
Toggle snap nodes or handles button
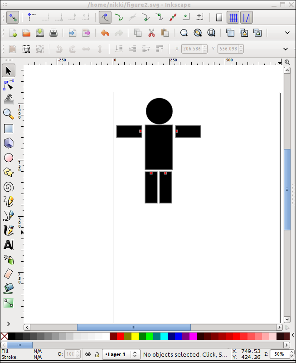click(105, 17)
